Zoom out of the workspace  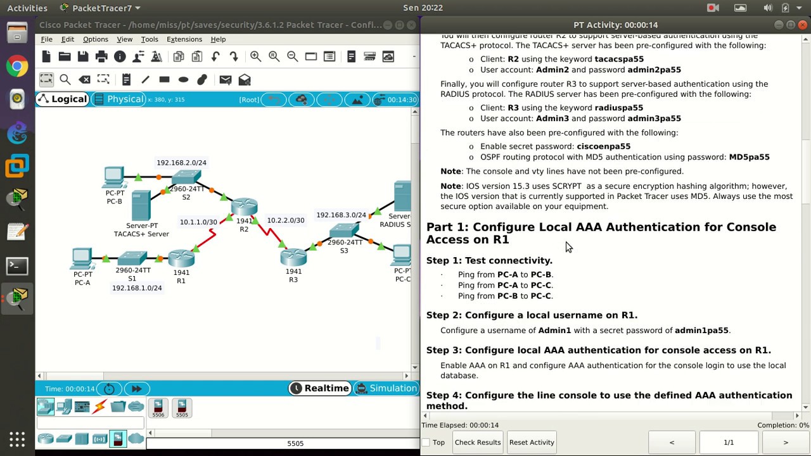coord(292,57)
